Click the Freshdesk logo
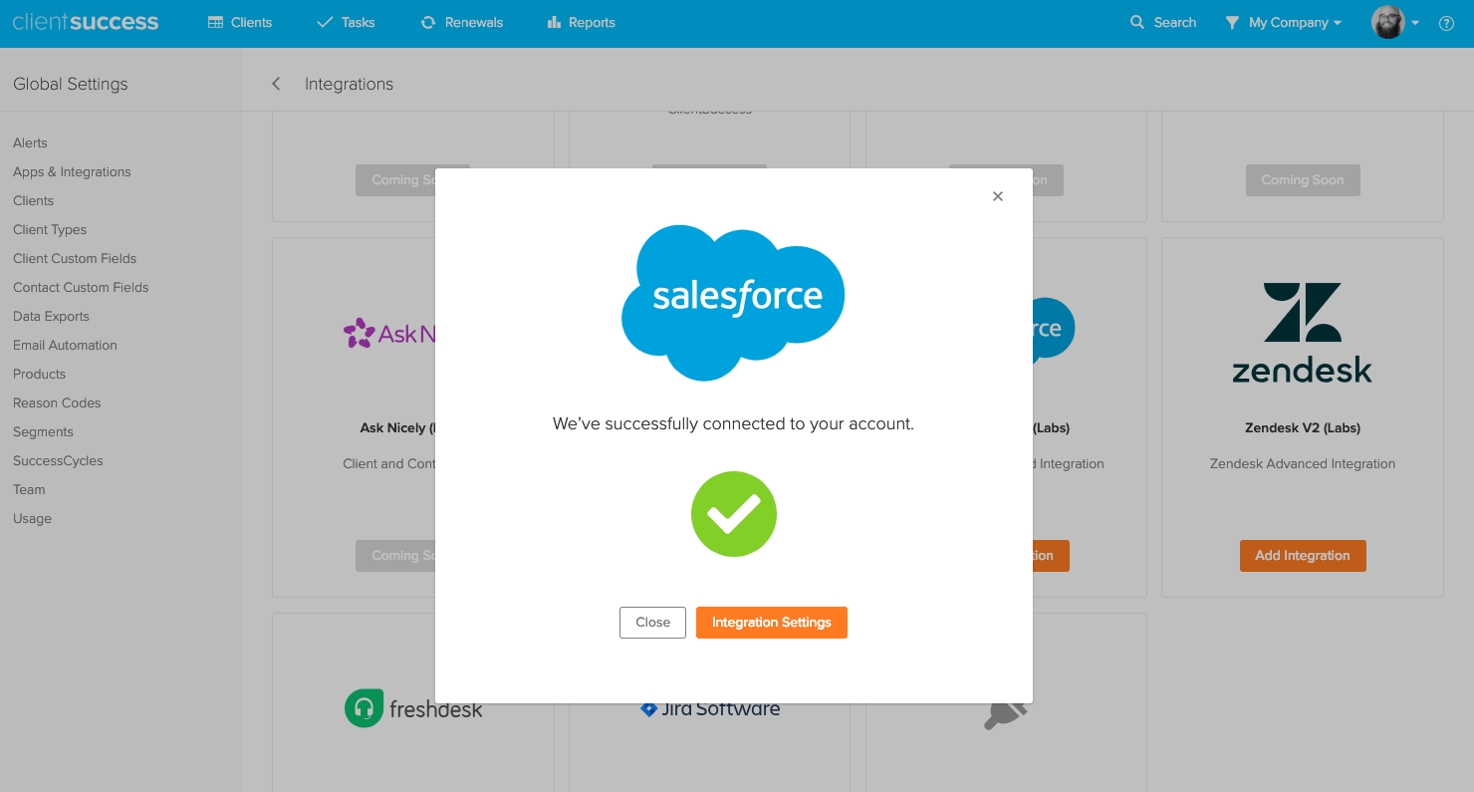The width and height of the screenshot is (1474, 792). click(x=412, y=709)
